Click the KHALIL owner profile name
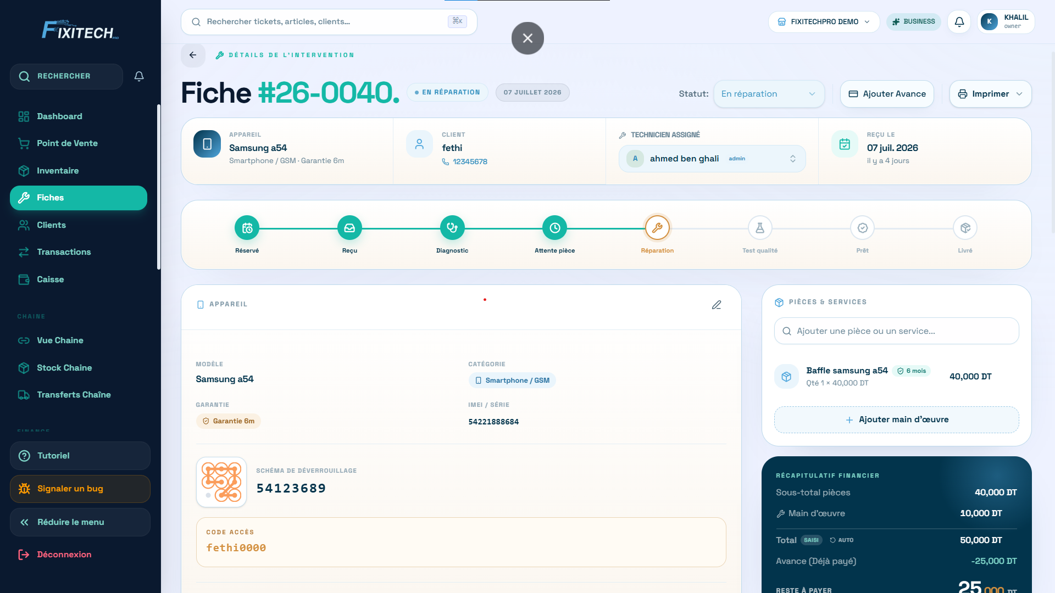Screen dimensions: 1055x593 pos(1016,18)
